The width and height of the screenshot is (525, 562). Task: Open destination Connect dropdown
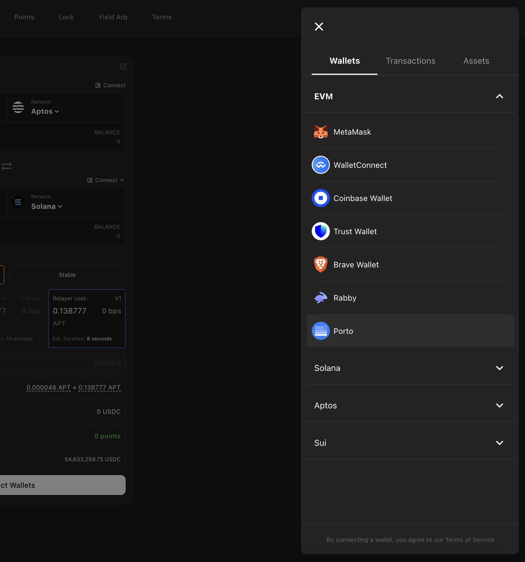click(106, 180)
